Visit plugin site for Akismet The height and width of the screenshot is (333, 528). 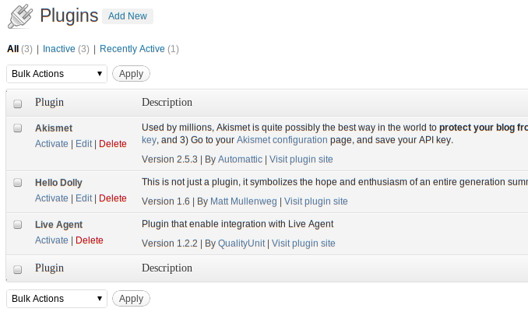[301, 159]
